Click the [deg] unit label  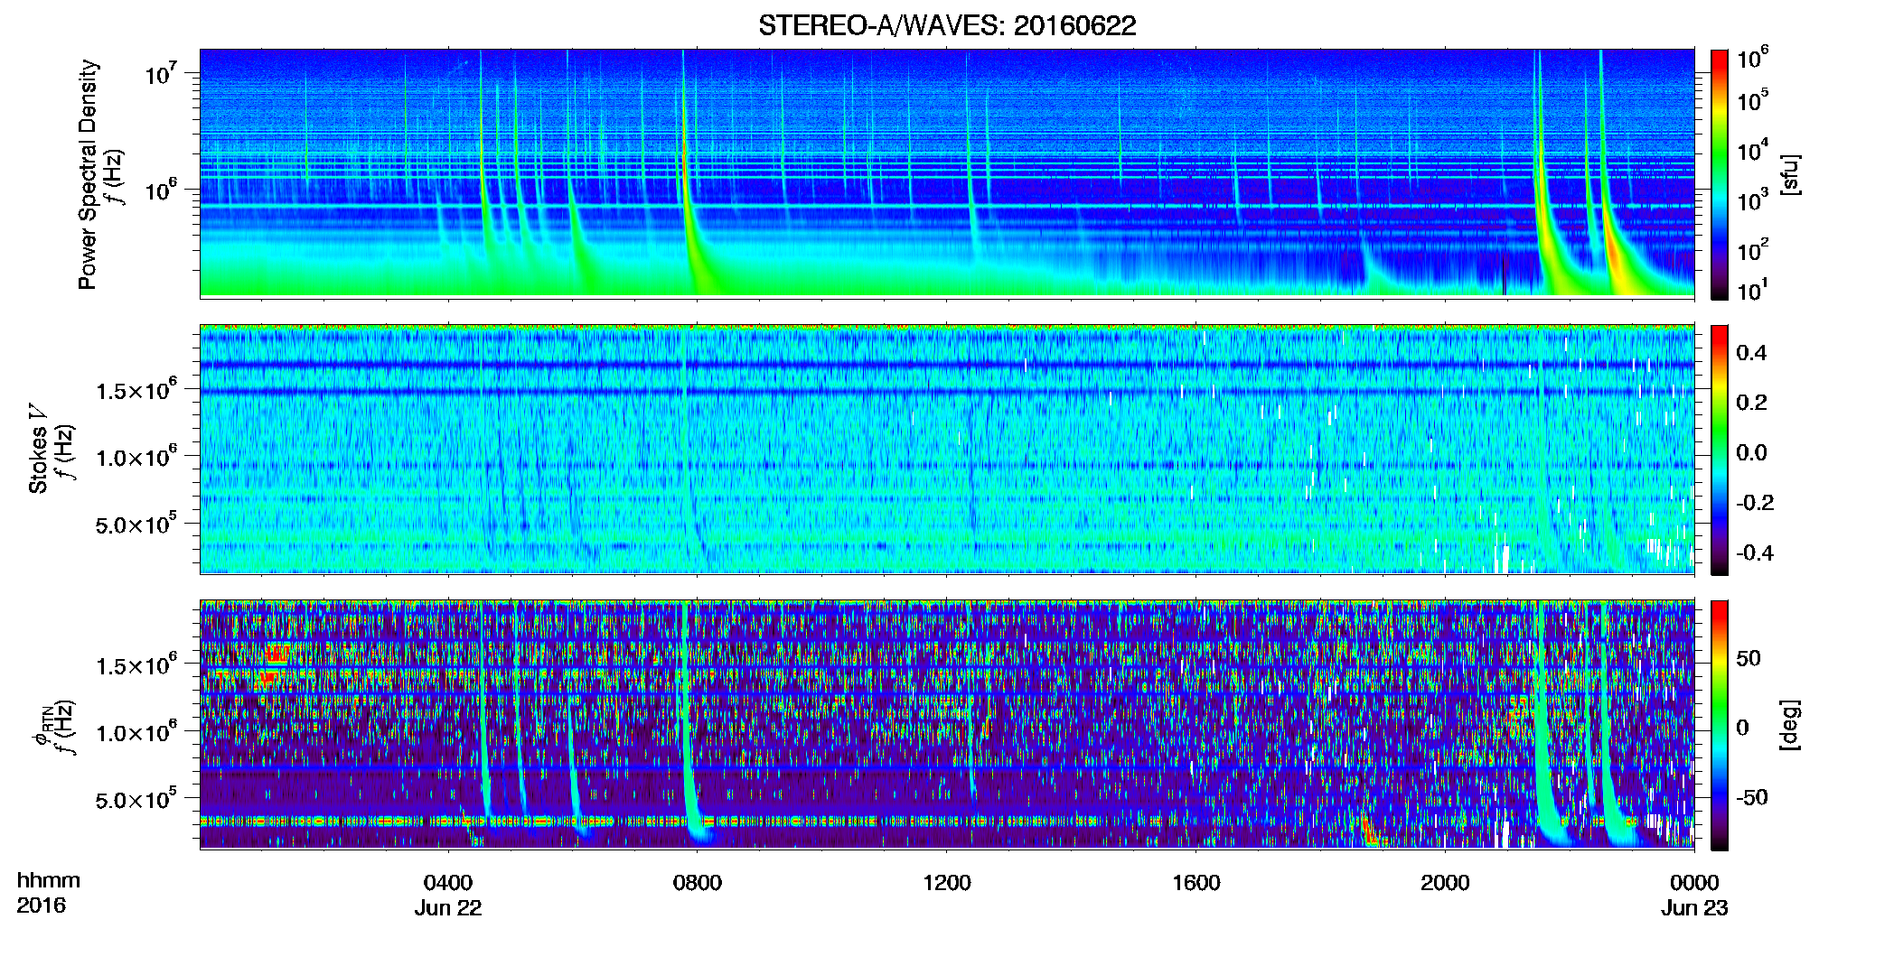point(1789,725)
